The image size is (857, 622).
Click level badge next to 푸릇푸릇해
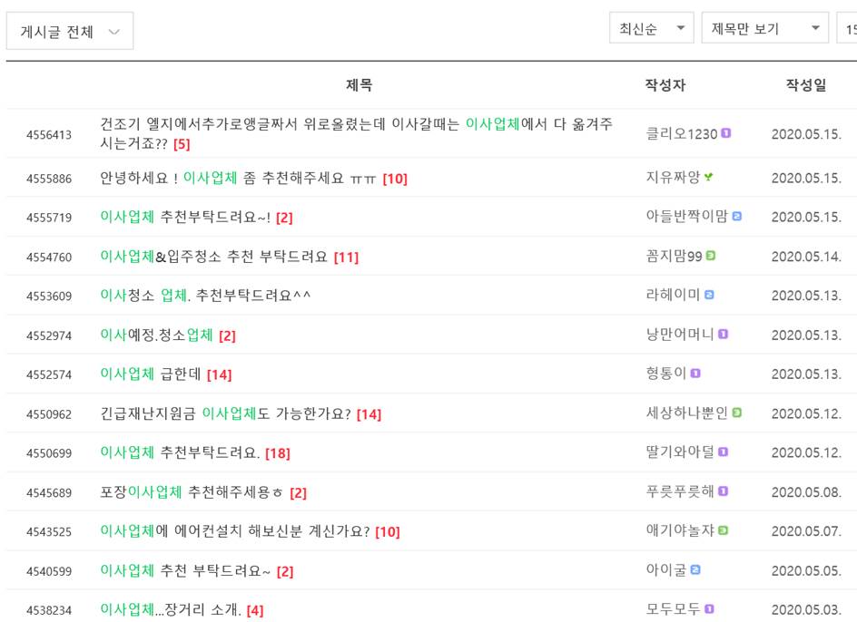[723, 491]
